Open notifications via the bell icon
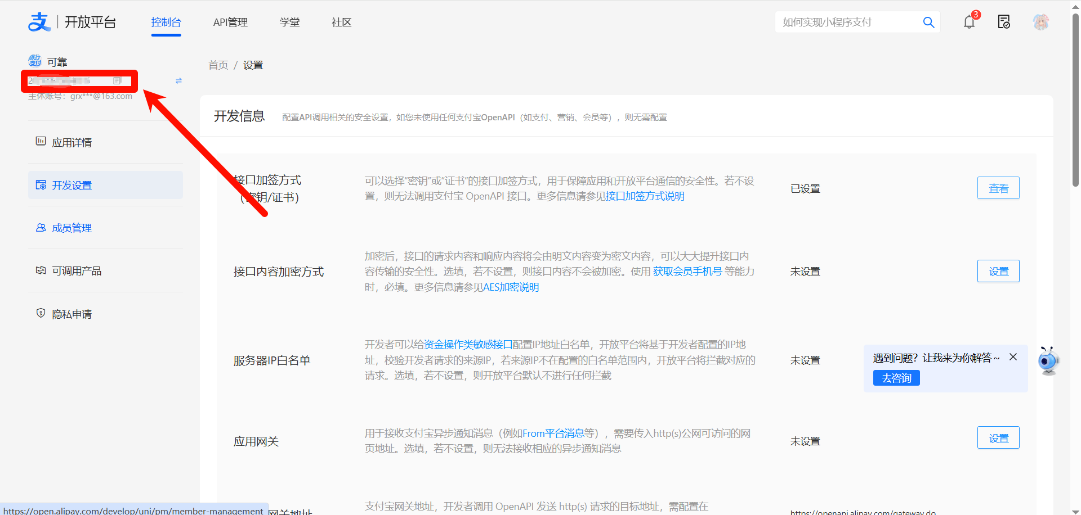The height and width of the screenshot is (515, 1081). (x=969, y=22)
